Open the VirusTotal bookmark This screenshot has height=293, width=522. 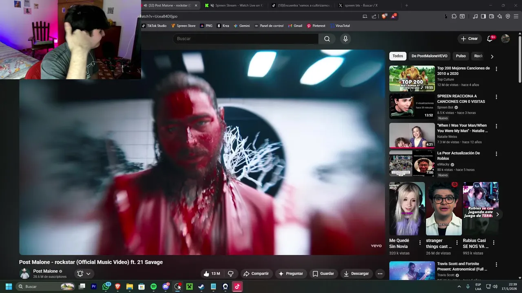click(x=340, y=26)
